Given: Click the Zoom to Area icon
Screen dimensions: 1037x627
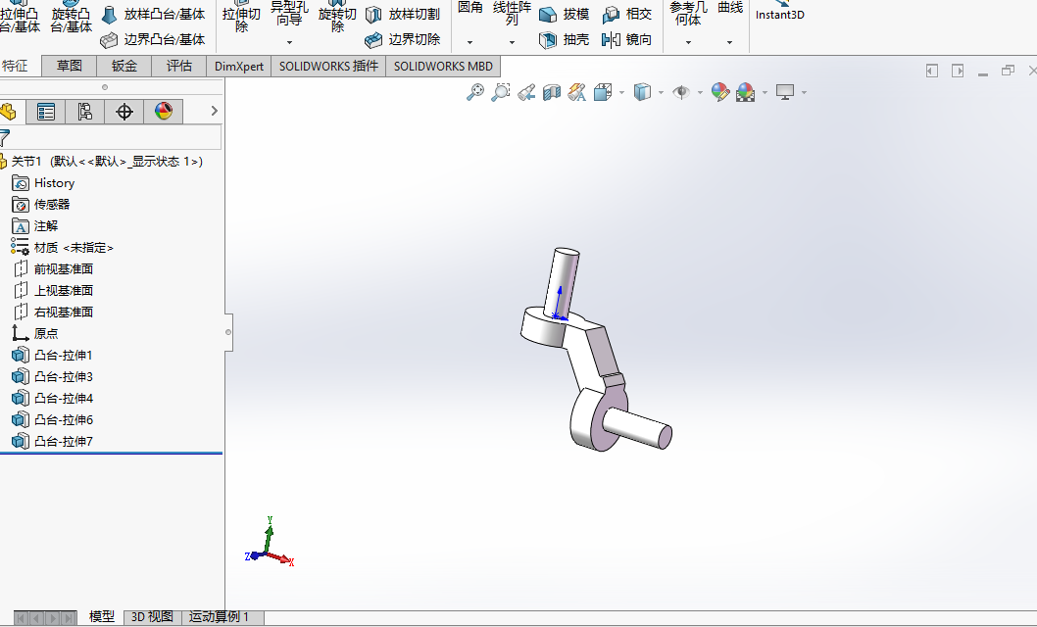Looking at the screenshot, I should 501,92.
